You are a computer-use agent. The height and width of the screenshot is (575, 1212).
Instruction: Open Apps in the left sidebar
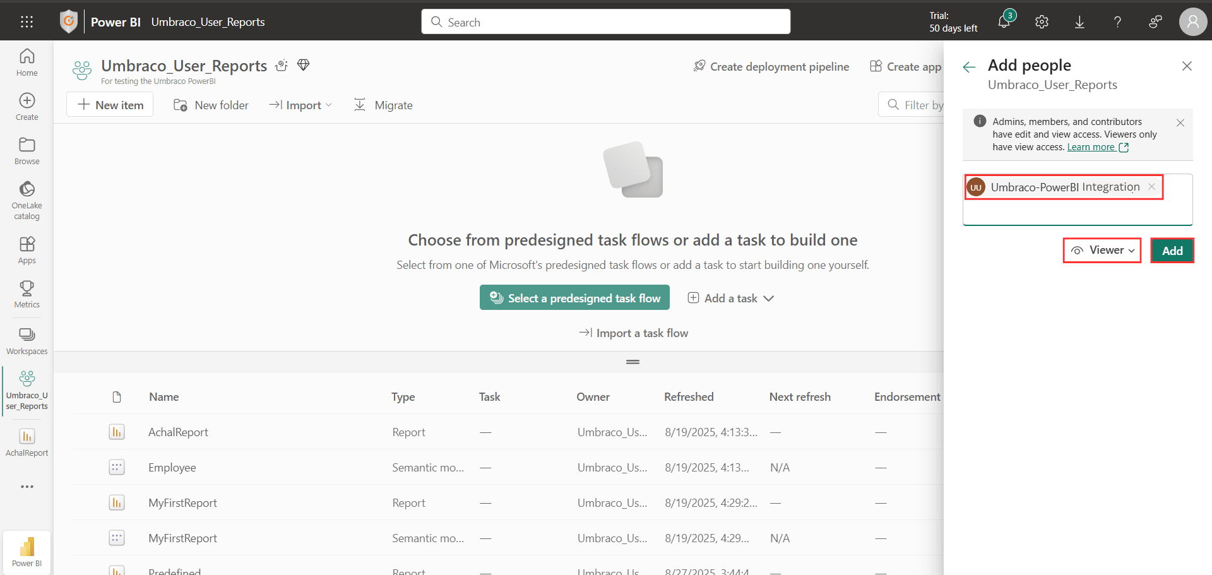(27, 251)
